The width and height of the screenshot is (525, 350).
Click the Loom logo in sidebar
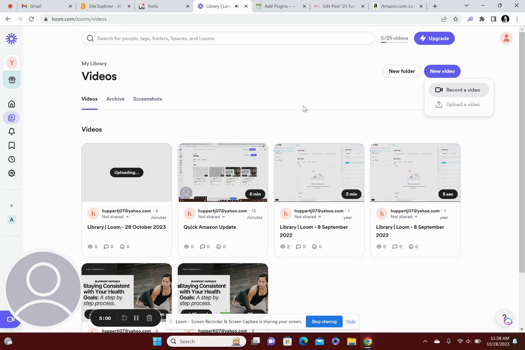tap(11, 39)
